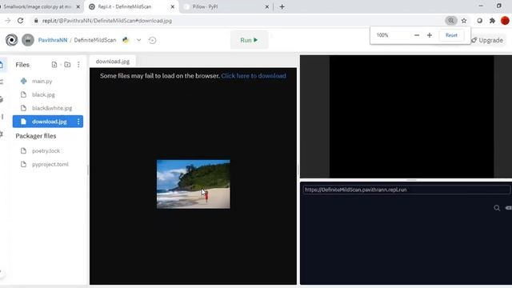Click the file icon beside black.jpg
Viewport: 512px width, 288px height.
(23, 94)
